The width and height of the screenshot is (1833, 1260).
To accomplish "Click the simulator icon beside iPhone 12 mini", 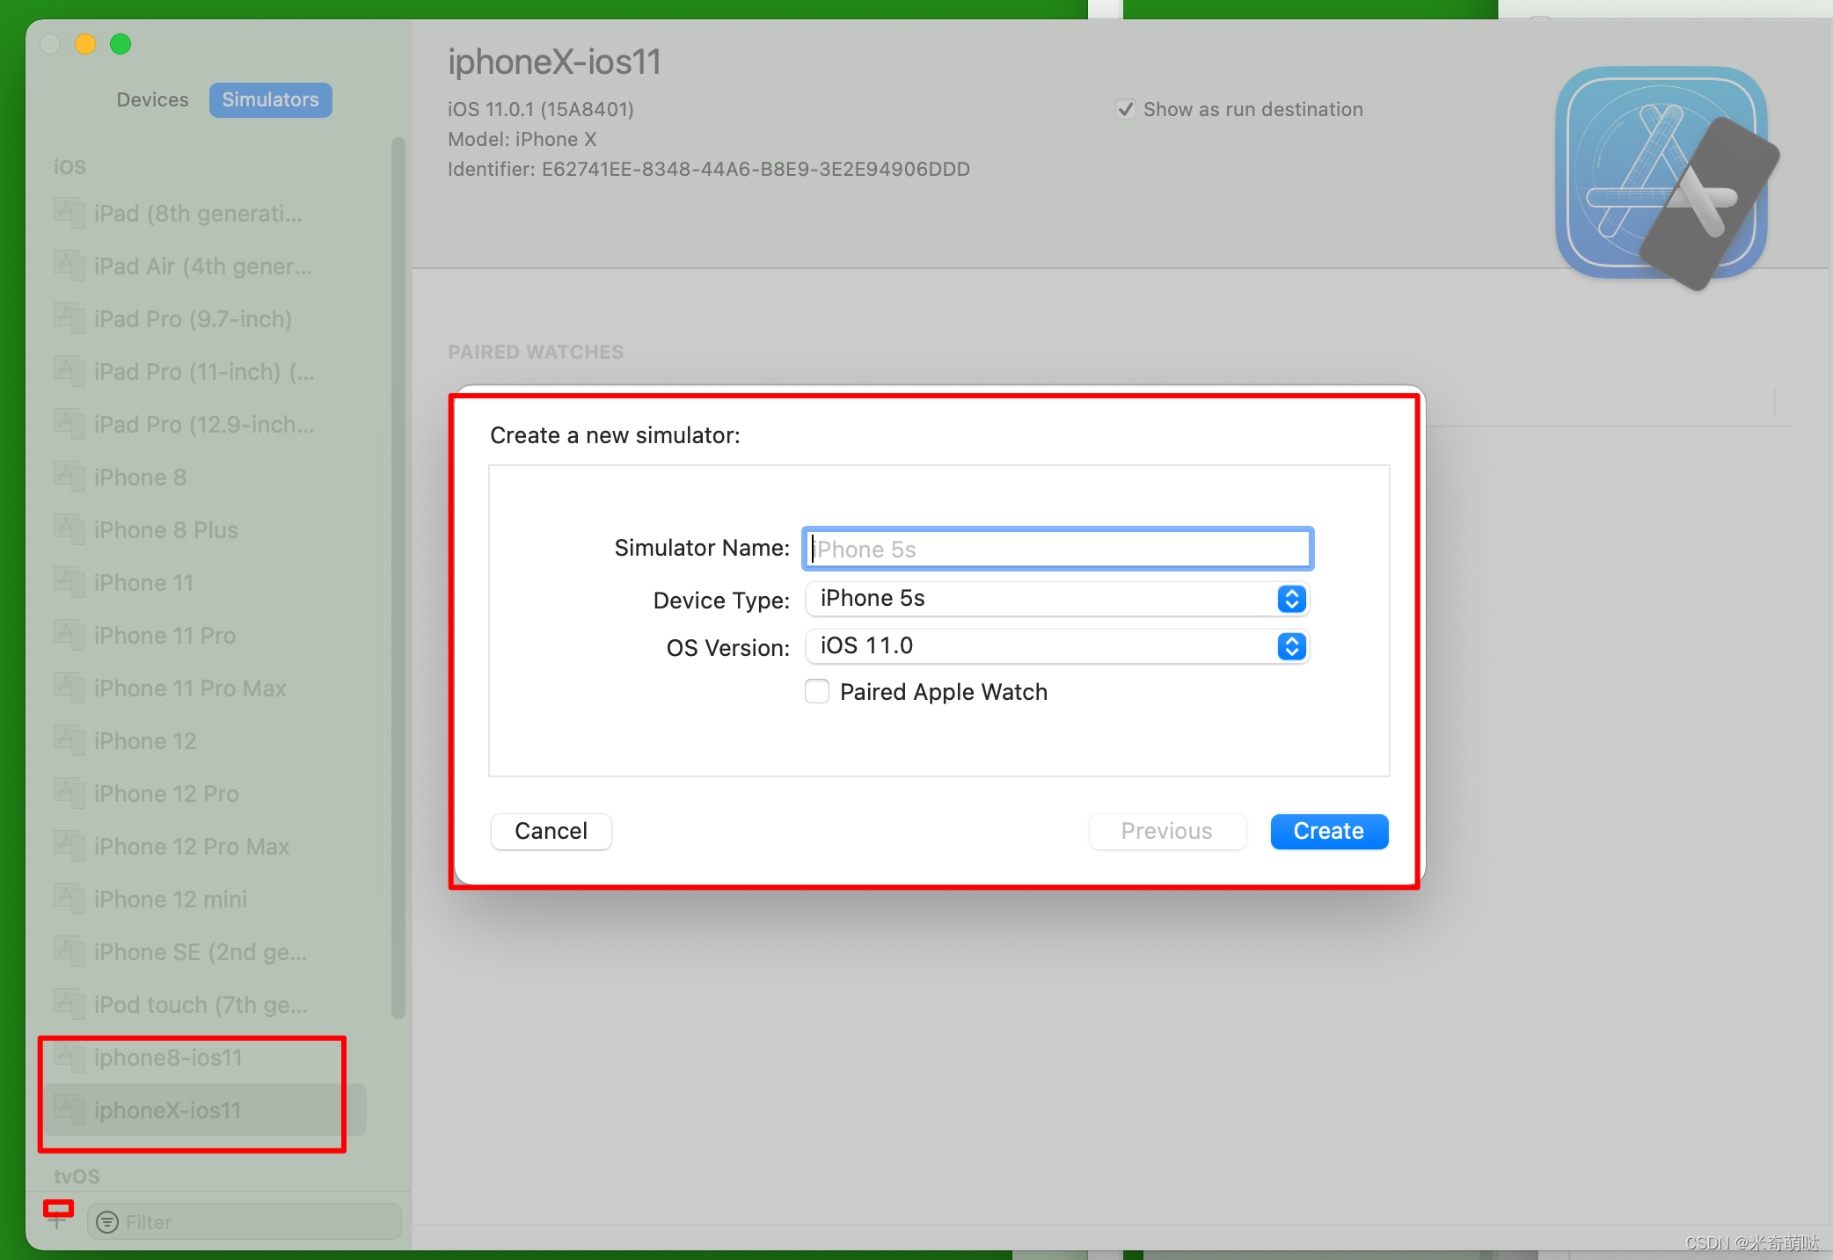I will (69, 899).
